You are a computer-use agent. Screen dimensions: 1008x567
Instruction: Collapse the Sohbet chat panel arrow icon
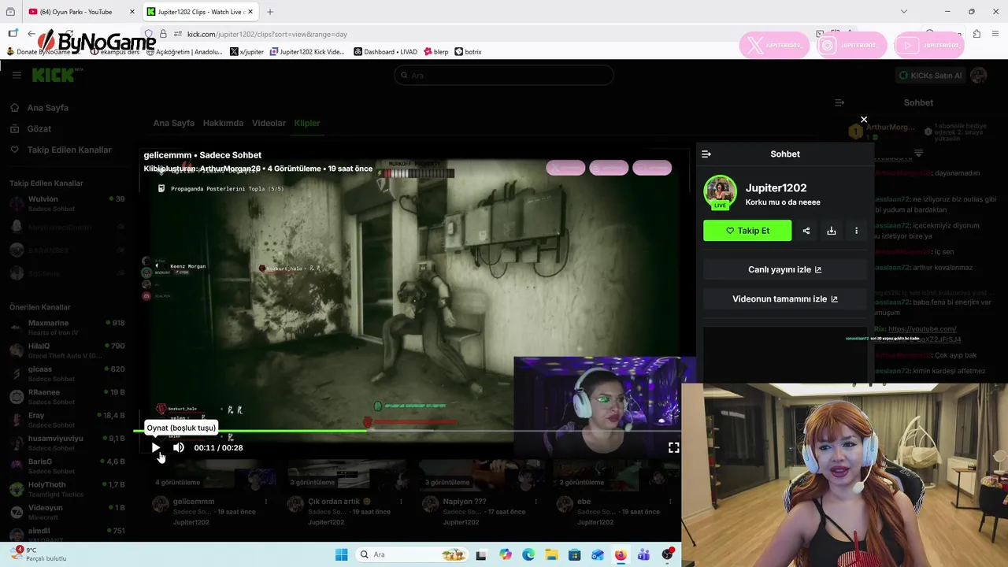(x=706, y=154)
